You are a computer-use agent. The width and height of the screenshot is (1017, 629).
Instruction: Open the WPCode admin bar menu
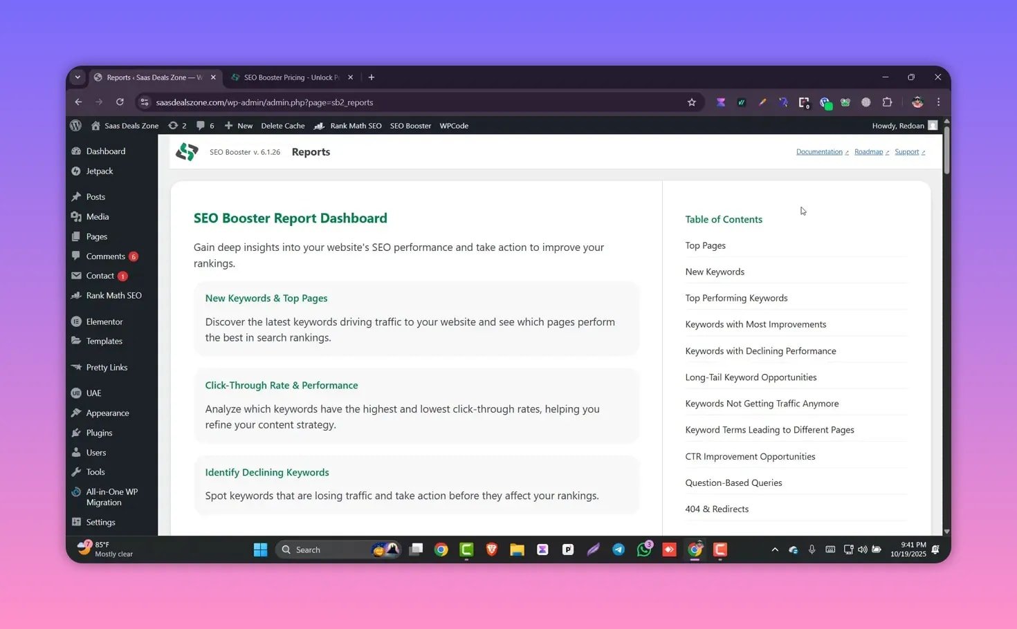pos(454,125)
